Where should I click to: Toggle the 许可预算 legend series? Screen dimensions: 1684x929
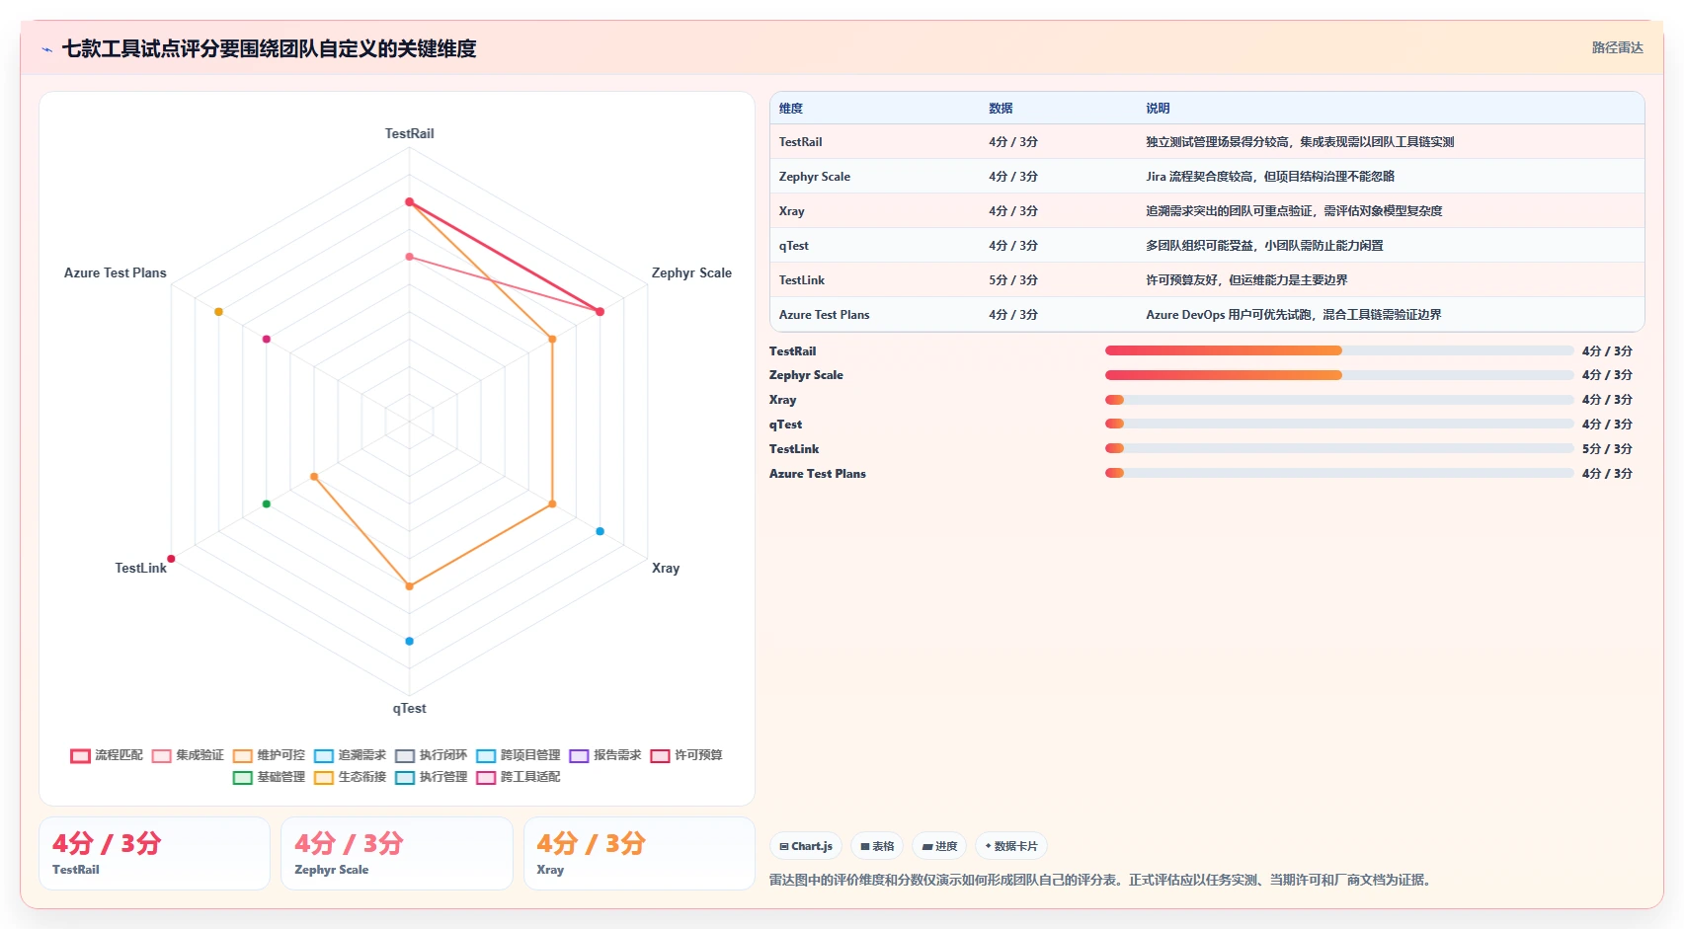pyautogui.click(x=685, y=755)
